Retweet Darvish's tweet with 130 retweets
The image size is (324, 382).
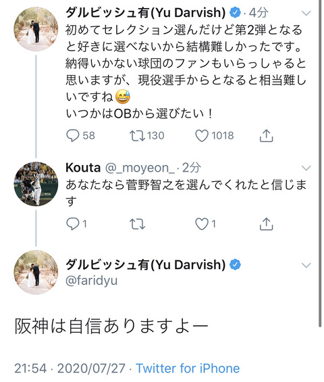point(137,136)
